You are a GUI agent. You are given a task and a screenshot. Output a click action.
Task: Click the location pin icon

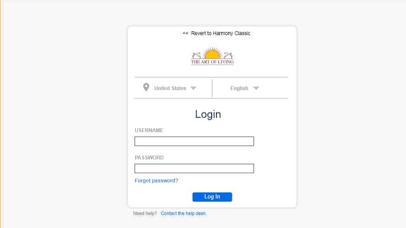(146, 87)
